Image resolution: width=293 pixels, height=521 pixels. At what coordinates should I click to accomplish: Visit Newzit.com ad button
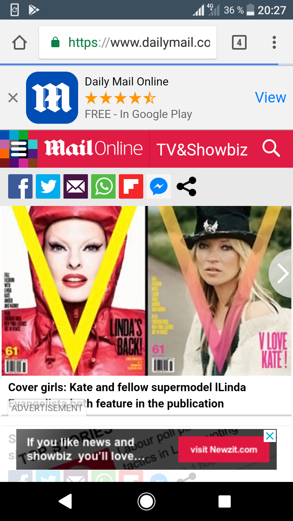[x=224, y=450]
